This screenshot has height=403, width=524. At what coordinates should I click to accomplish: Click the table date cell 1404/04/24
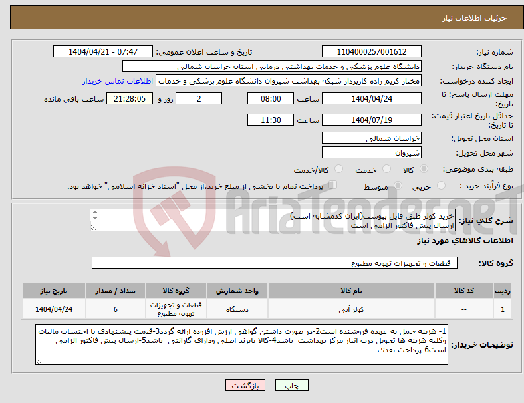pos(54,309)
